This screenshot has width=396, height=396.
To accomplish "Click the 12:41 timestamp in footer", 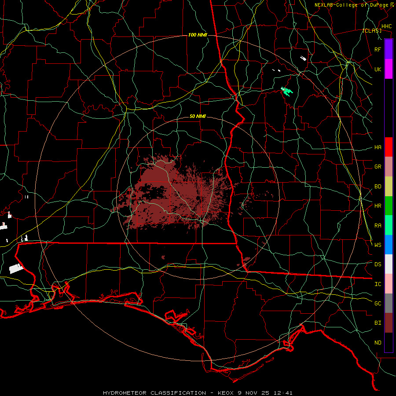I will (x=282, y=393).
